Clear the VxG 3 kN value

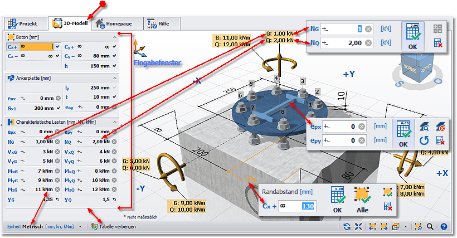[57, 152]
